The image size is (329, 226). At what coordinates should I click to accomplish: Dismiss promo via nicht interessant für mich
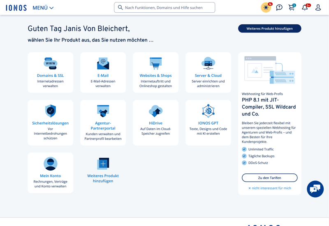coord(270,188)
